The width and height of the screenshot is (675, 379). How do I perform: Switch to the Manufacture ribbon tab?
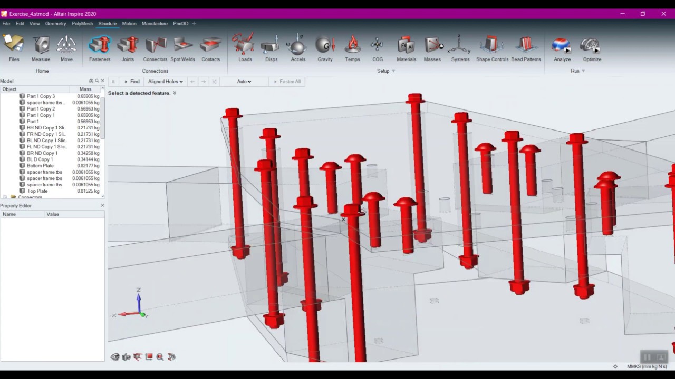tap(155, 24)
